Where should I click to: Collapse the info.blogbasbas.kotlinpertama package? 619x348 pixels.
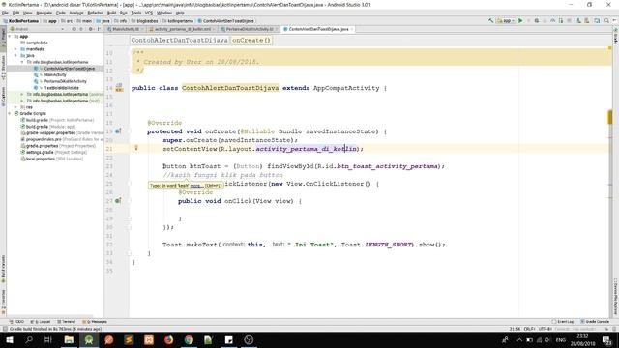[22, 62]
